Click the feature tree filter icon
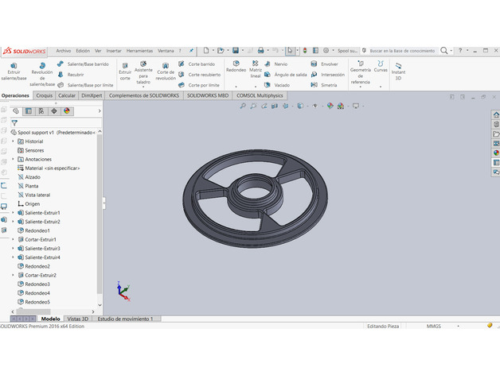Viewport: 500px width, 375px height. 14,123
